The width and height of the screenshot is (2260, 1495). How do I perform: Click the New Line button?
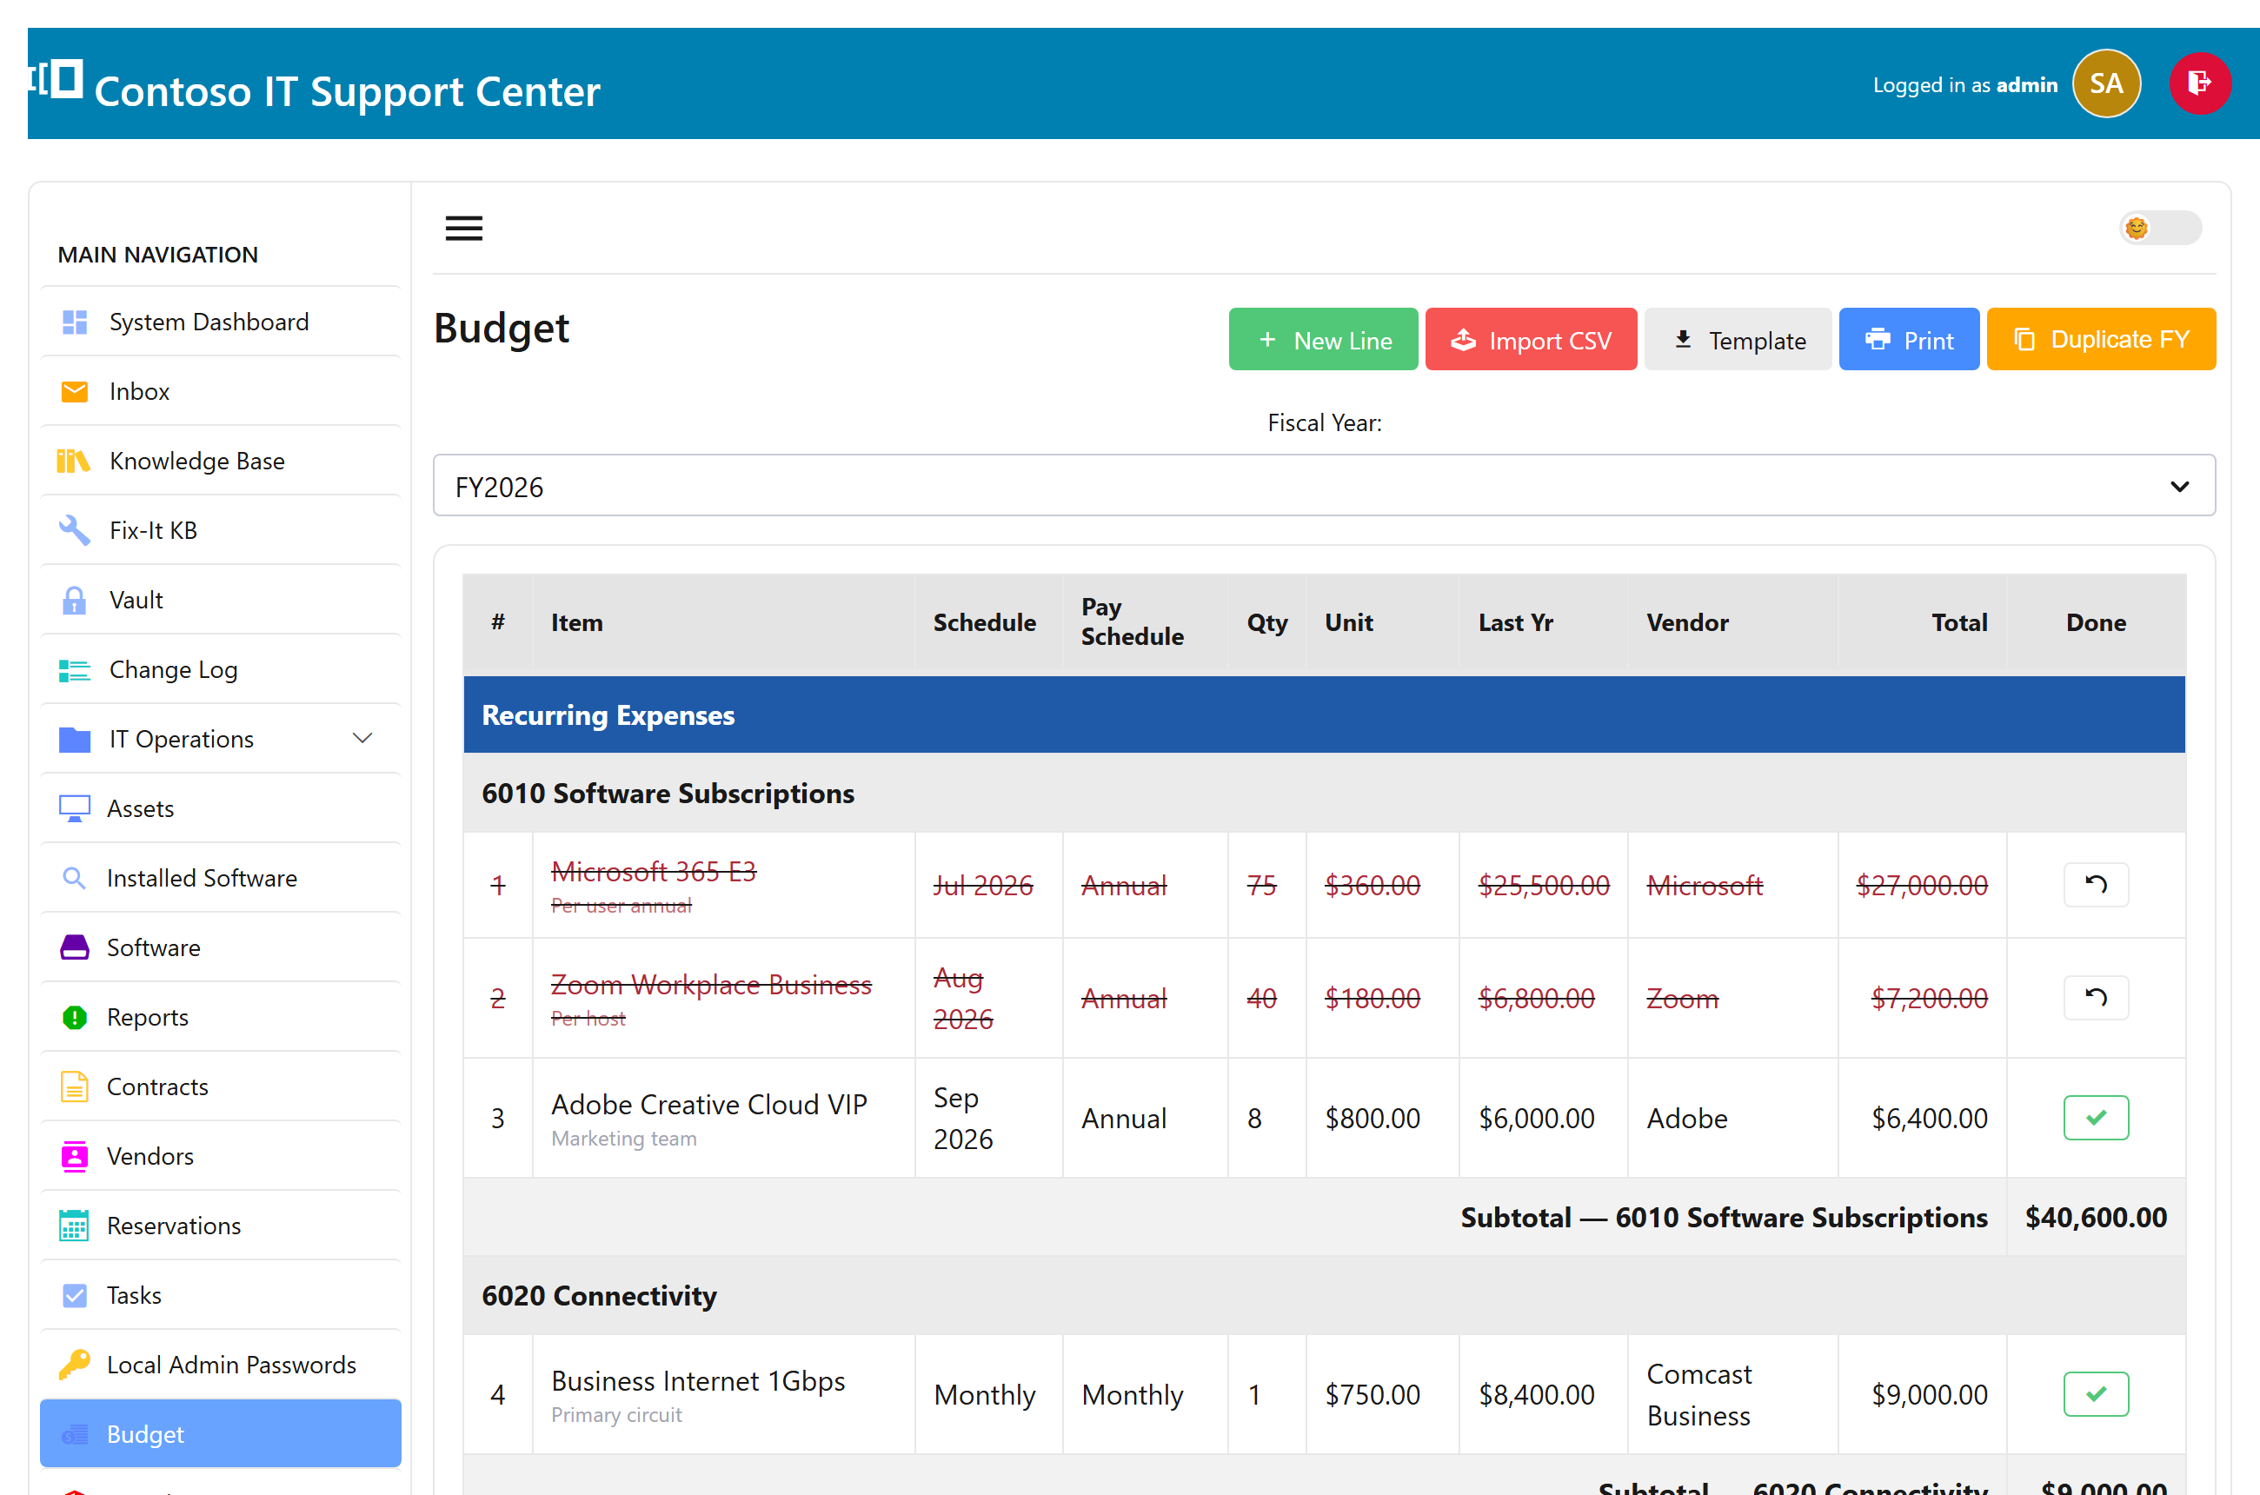(x=1323, y=341)
